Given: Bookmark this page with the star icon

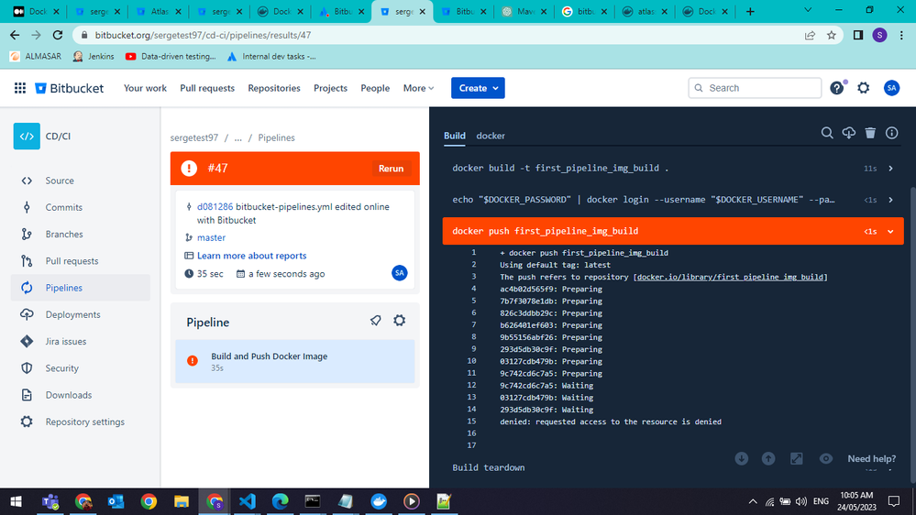Looking at the screenshot, I should pyautogui.click(x=832, y=36).
